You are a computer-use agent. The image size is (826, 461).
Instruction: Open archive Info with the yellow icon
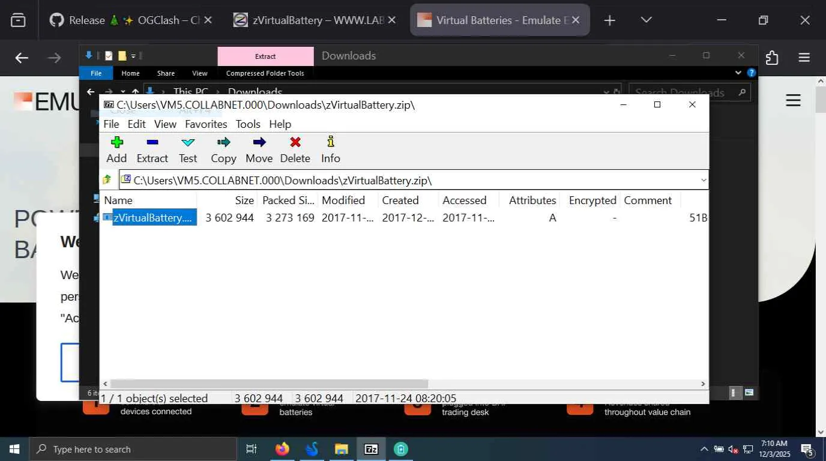tap(330, 142)
